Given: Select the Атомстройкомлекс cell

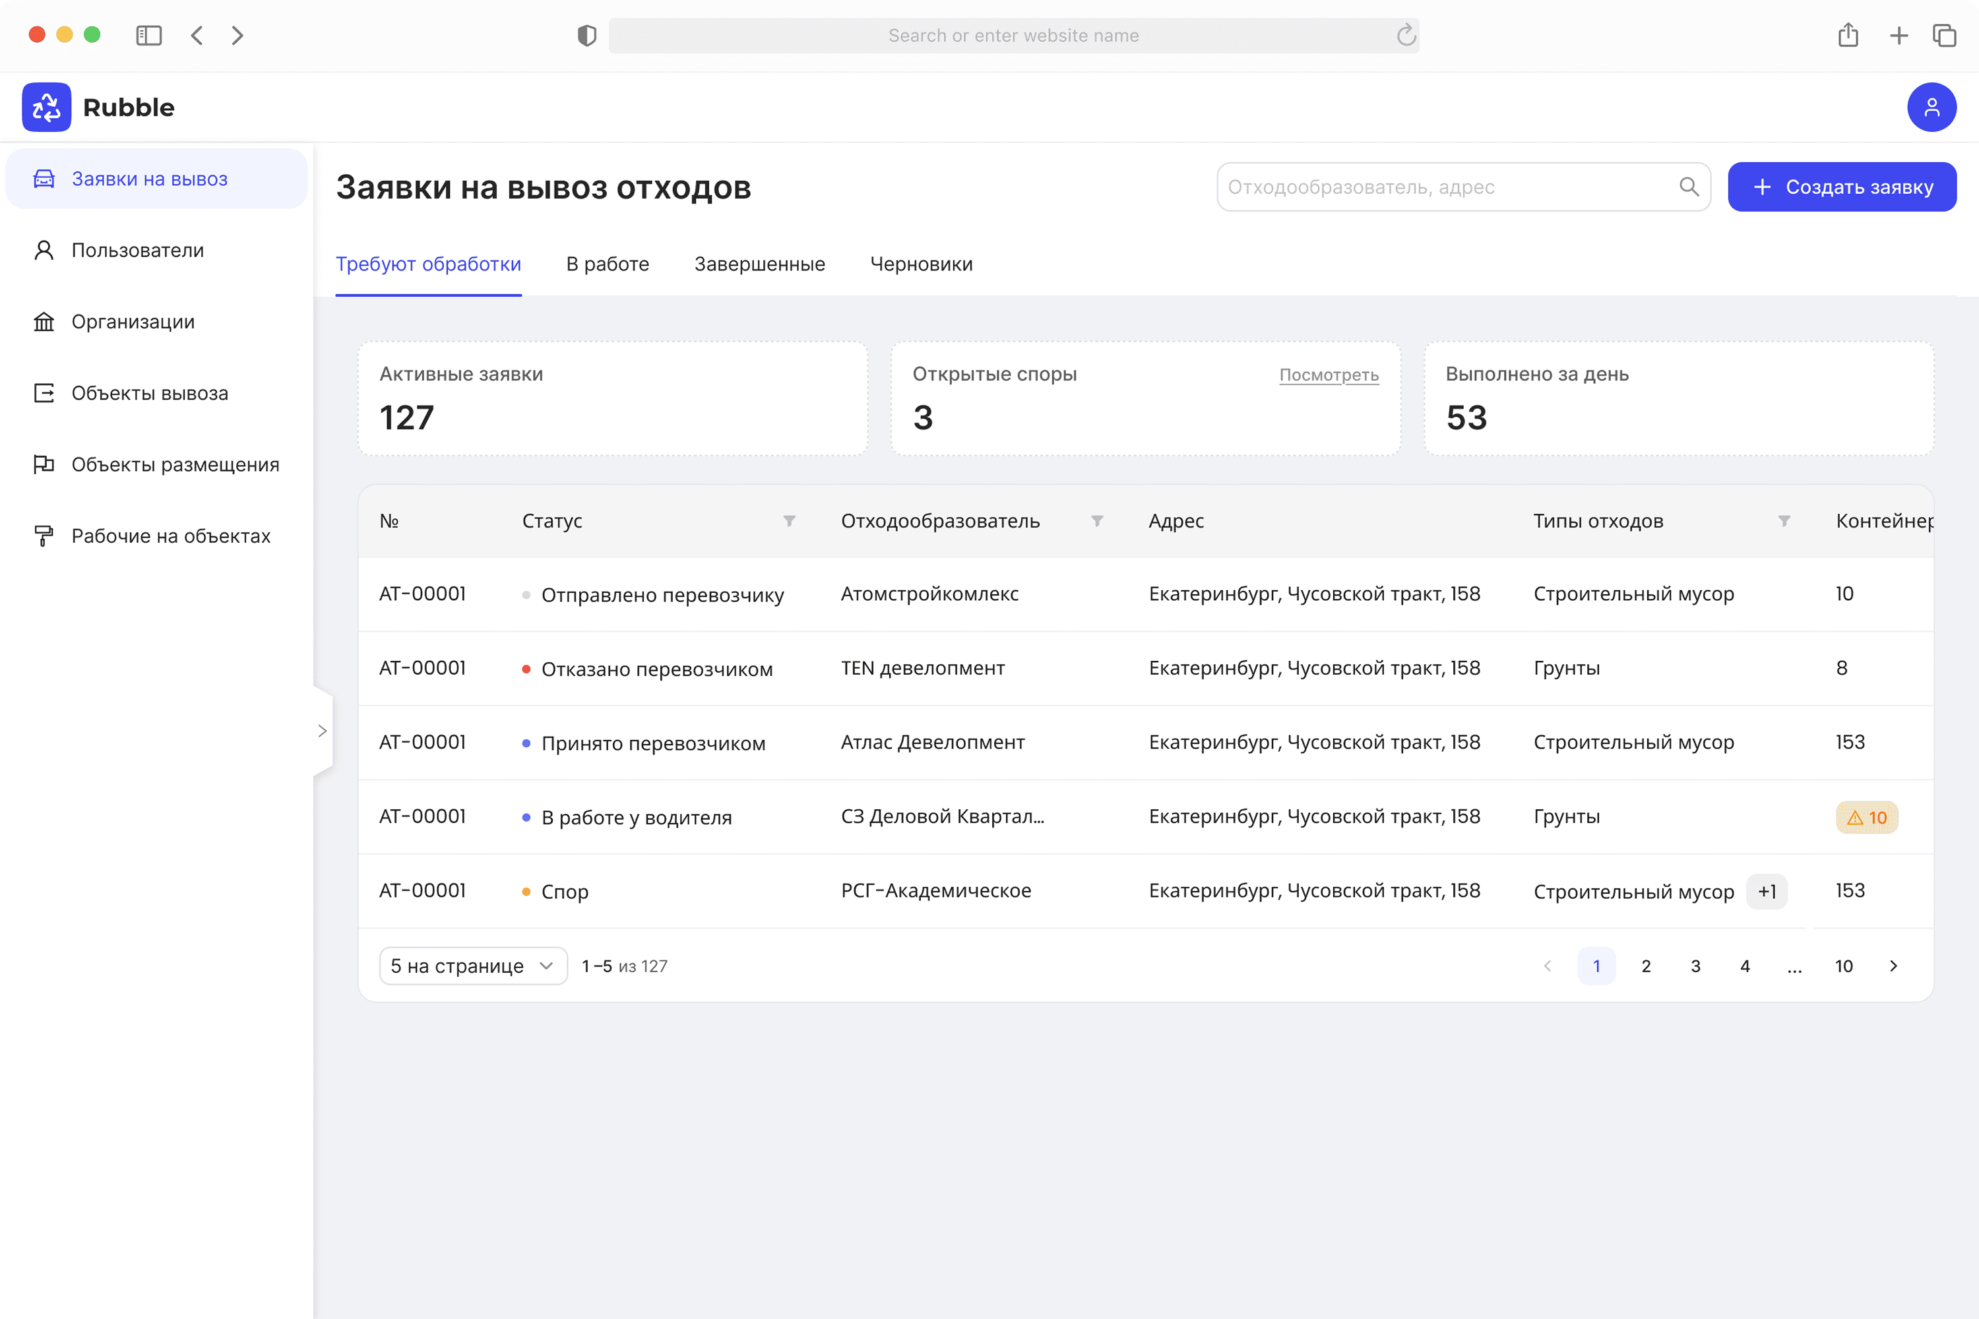Looking at the screenshot, I should click(929, 594).
